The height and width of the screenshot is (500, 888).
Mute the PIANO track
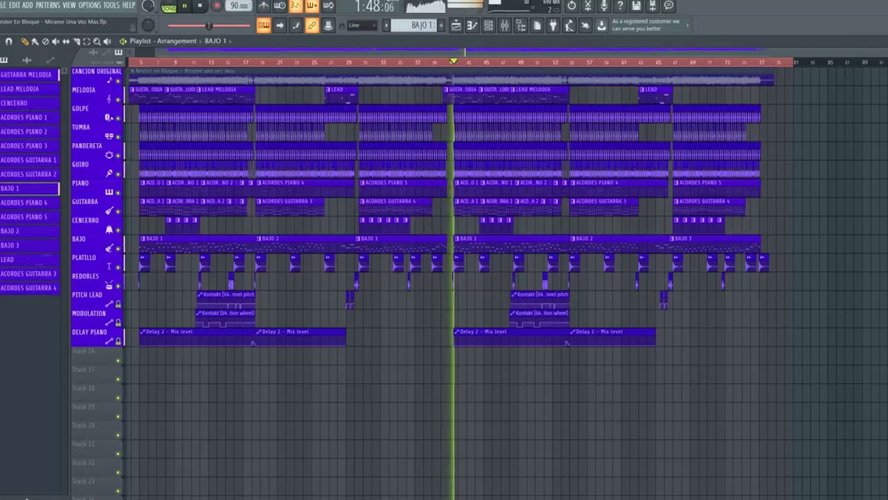[x=118, y=192]
